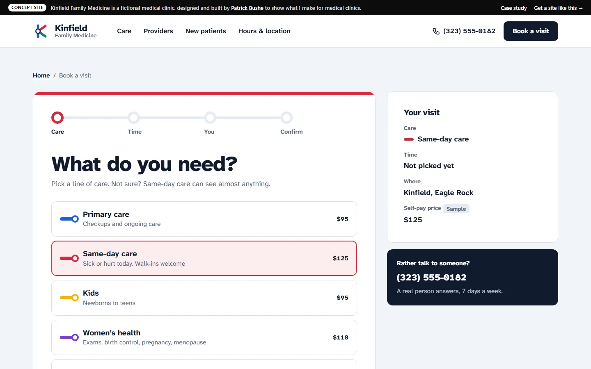
Task: Click the You step circle in progress bar
Action: (210, 118)
